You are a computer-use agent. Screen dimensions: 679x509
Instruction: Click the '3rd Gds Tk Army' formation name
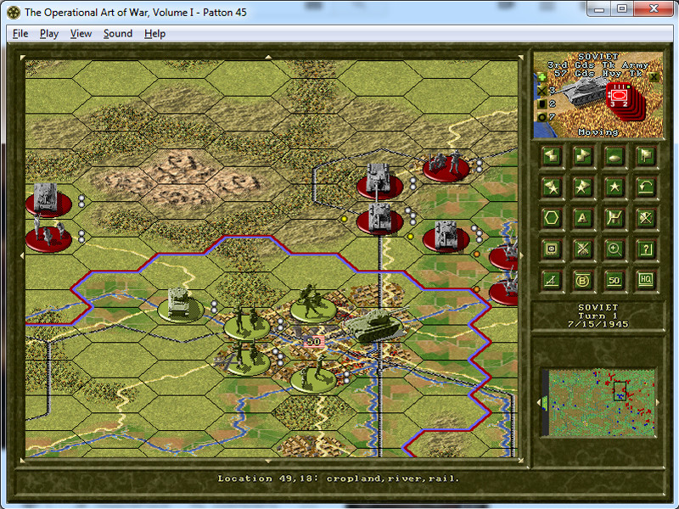(x=598, y=65)
